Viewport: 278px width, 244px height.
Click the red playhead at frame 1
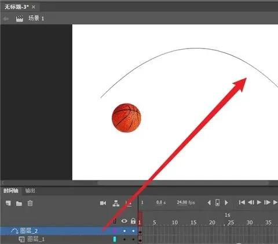tap(140, 219)
